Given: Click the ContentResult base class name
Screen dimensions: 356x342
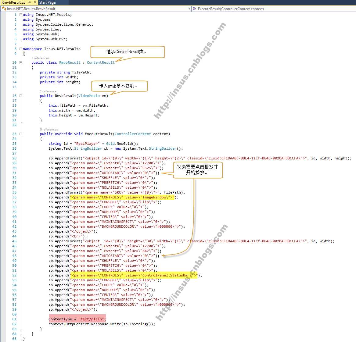Looking at the screenshot, I should pyautogui.click(x=101, y=62).
